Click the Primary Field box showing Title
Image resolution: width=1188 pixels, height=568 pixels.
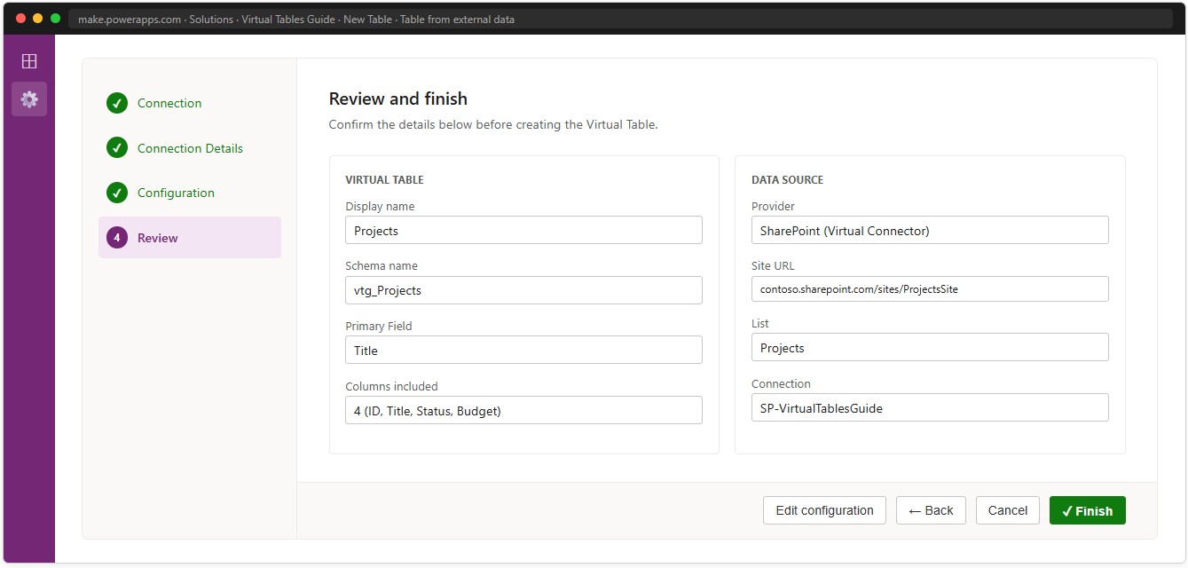pos(523,350)
